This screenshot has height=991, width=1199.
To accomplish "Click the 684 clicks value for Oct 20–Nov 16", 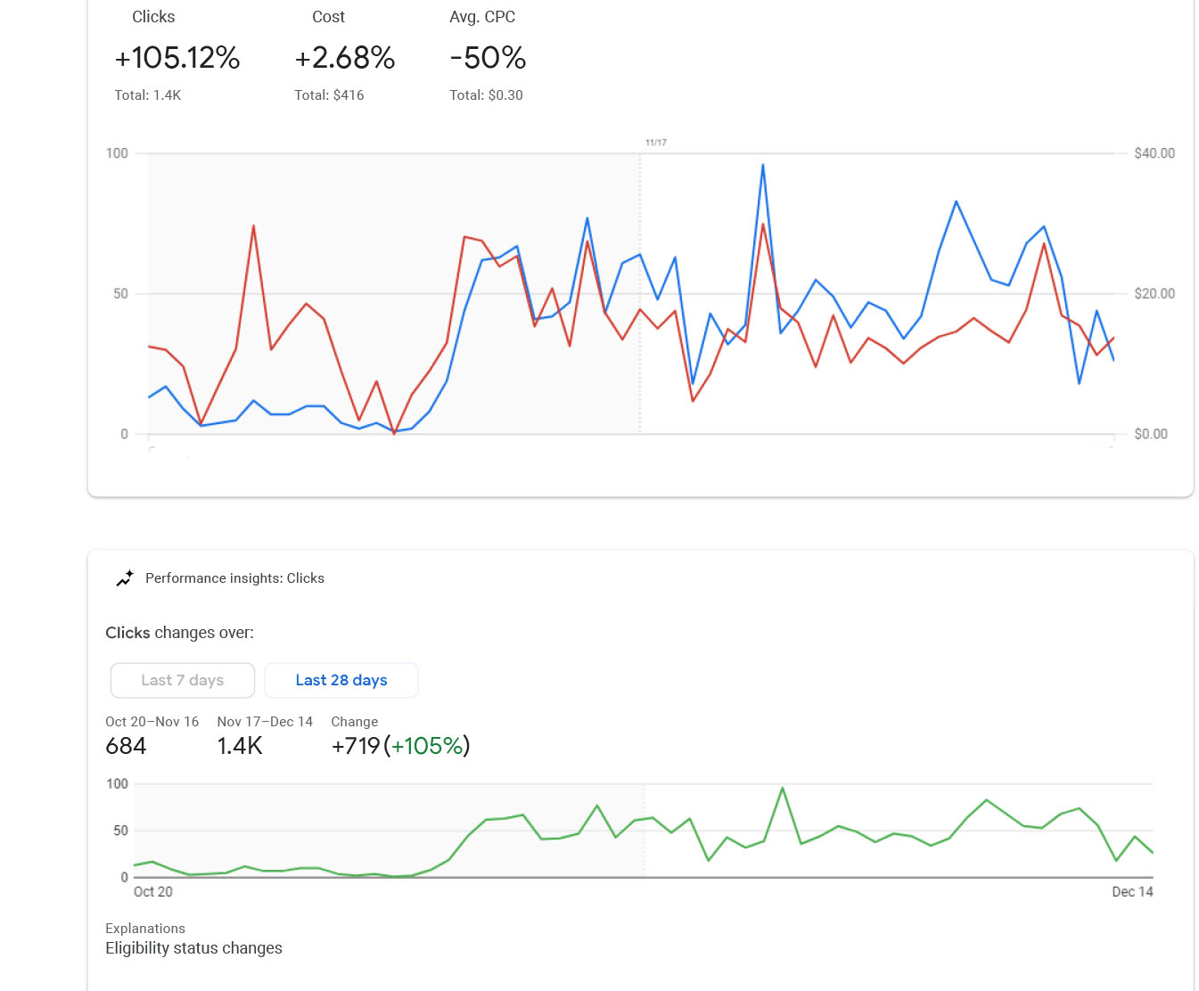I will 126,746.
